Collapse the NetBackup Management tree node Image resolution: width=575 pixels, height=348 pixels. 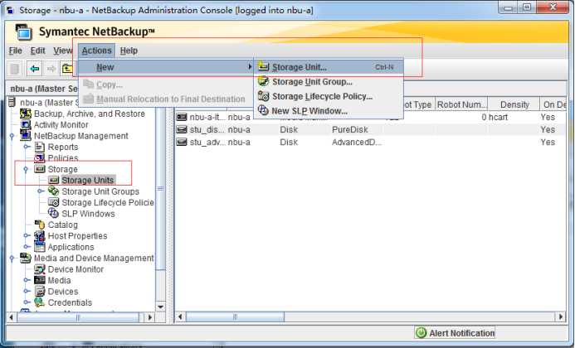(12, 136)
